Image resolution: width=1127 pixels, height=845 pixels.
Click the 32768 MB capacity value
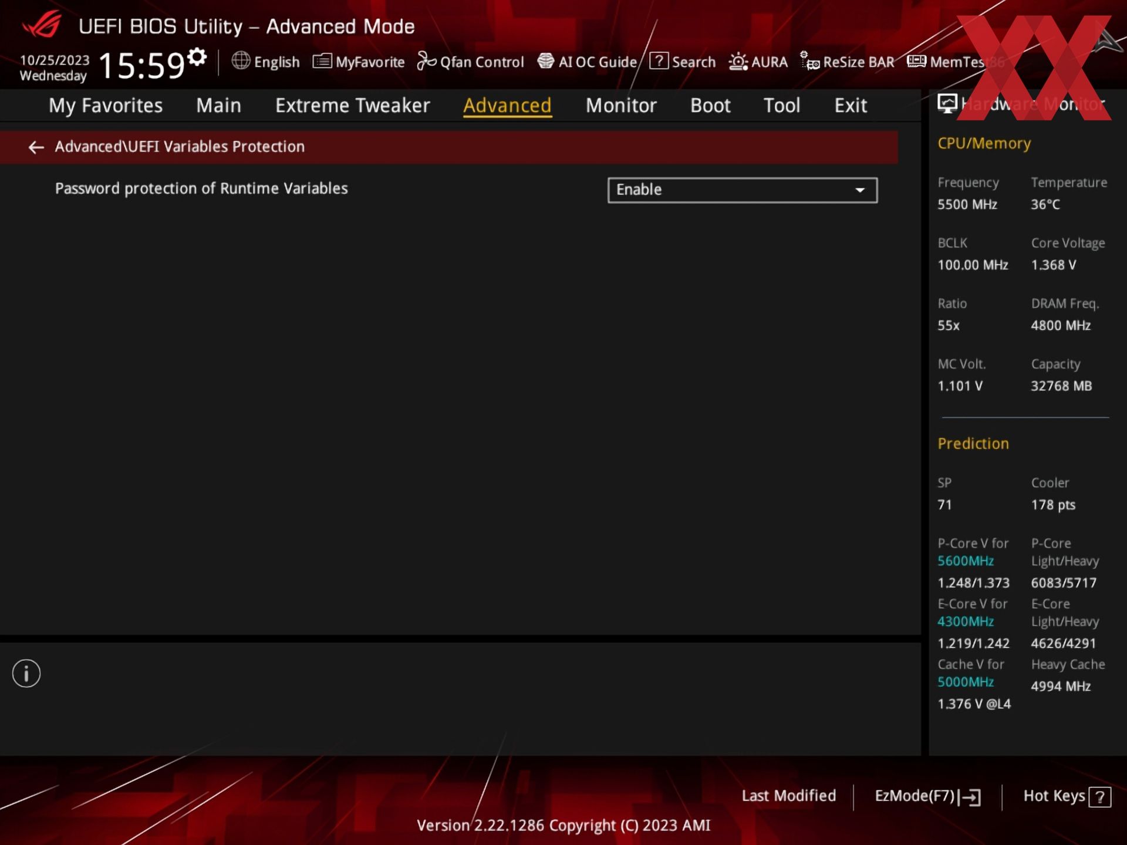(1061, 386)
